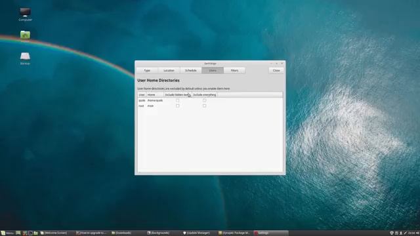Click the network tray icon
This screenshot has width=420, height=236.
[x=406, y=233]
